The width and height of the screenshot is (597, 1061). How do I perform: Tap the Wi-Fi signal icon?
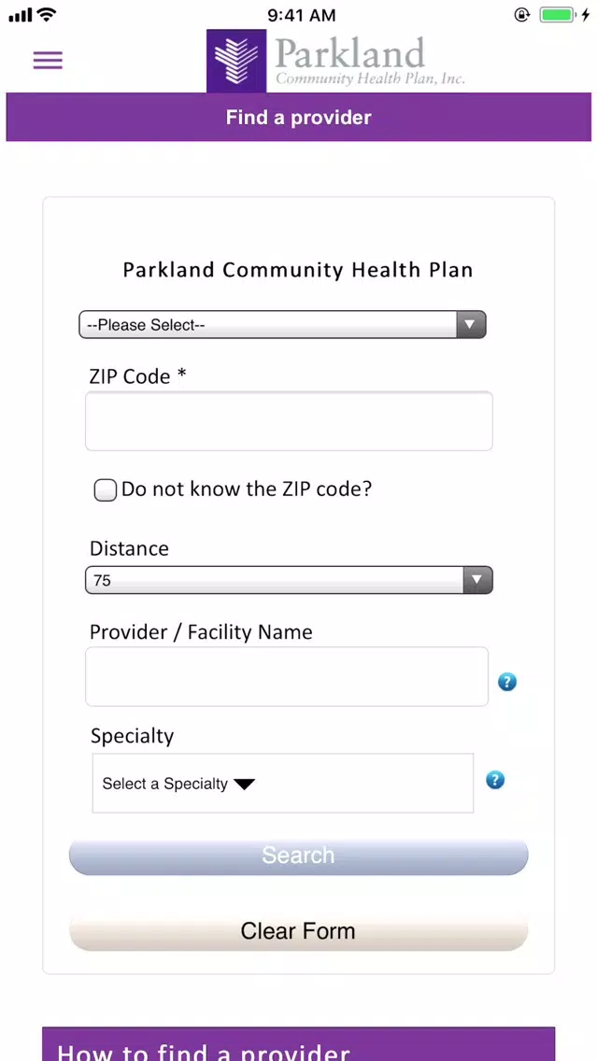point(47,15)
